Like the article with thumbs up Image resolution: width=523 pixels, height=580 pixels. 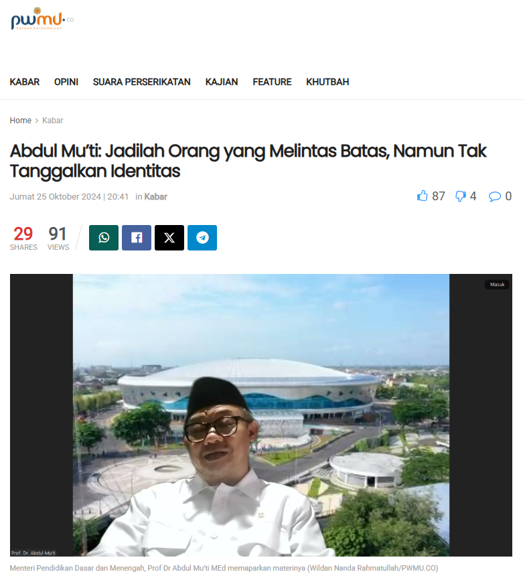(423, 196)
